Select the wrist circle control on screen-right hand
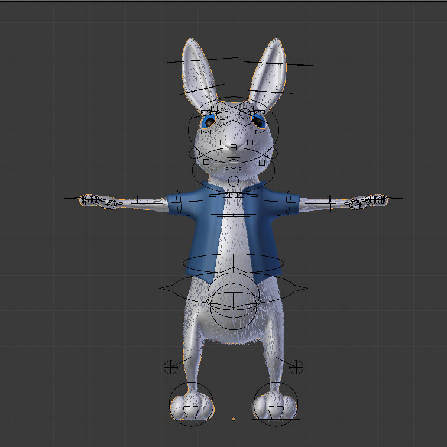This screenshot has height=447, width=447. click(x=355, y=204)
